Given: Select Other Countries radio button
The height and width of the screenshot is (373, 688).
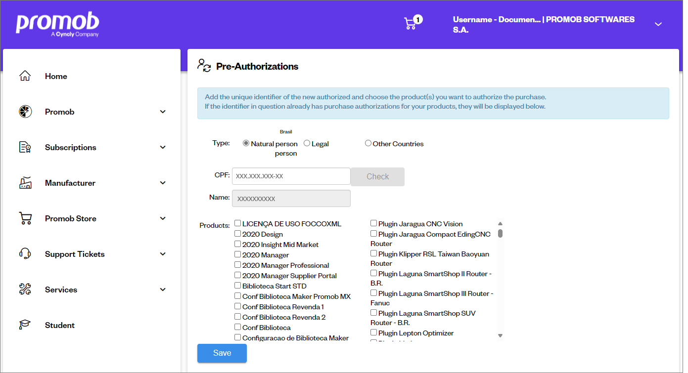Looking at the screenshot, I should click(368, 143).
